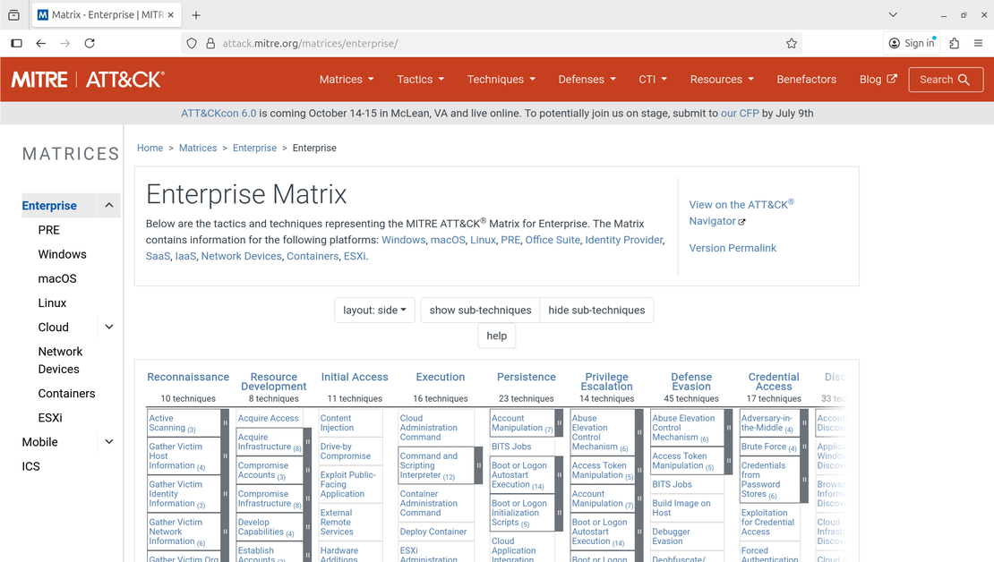Open the browser extensions puzzle icon
The image size is (994, 562).
tap(953, 43)
